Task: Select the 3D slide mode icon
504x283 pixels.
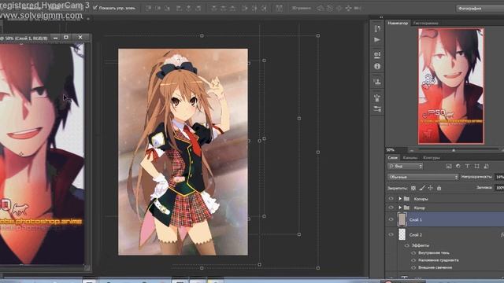Action: coord(348,8)
